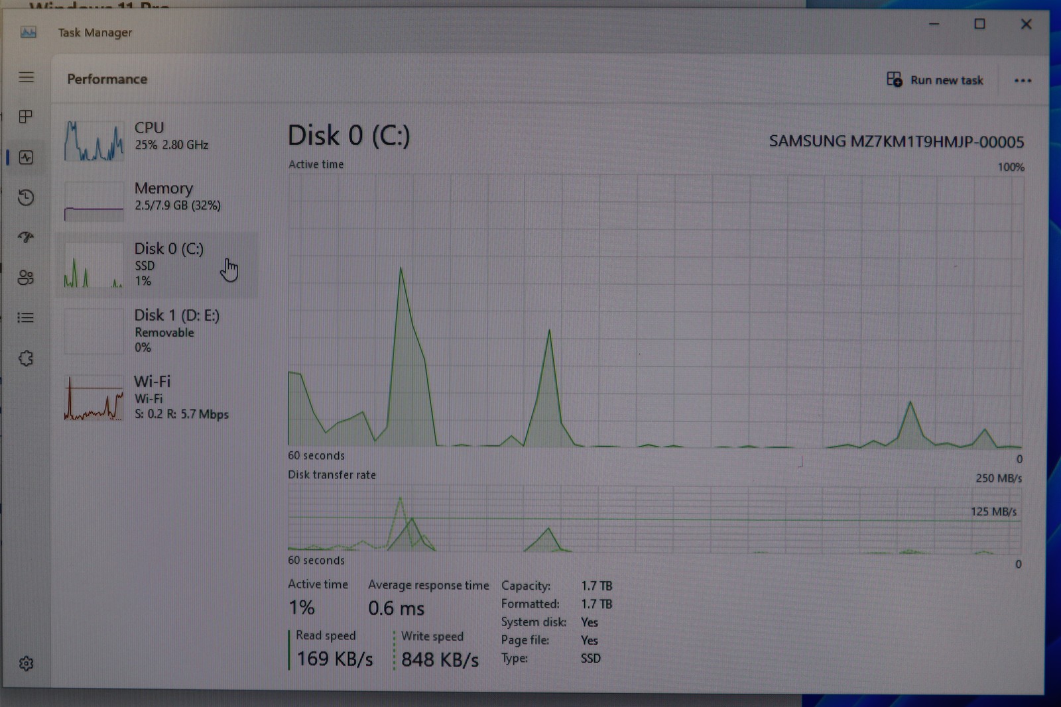The image size is (1061, 707).
Task: Click the Formatted 1.7 TB value
Action: [597, 604]
